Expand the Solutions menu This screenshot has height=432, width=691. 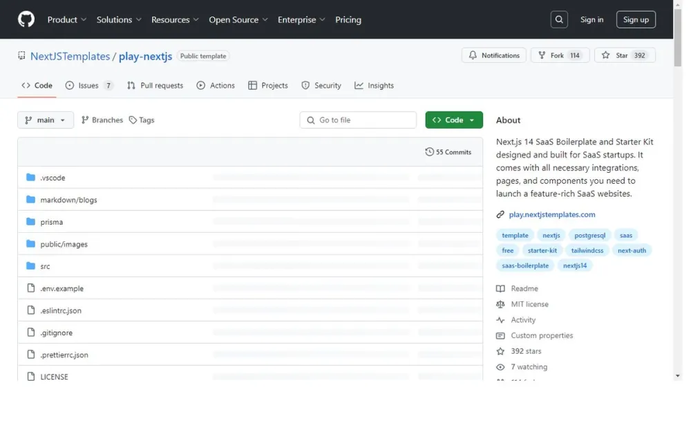pyautogui.click(x=119, y=19)
